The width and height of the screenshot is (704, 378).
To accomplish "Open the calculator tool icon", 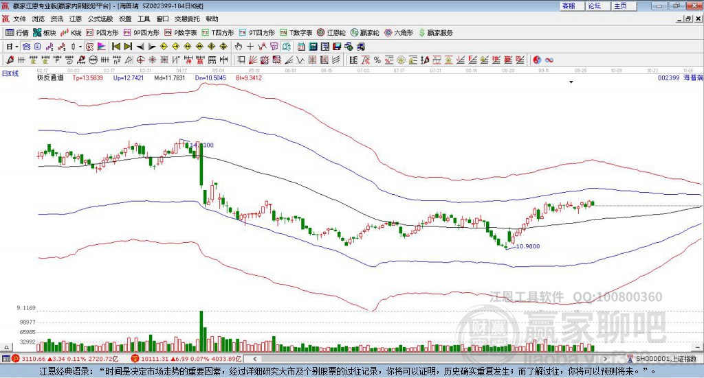I will point(313,47).
